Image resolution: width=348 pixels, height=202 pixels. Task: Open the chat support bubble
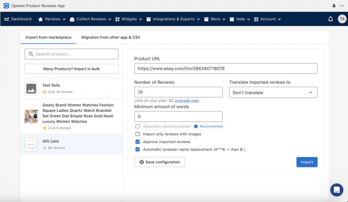(337, 190)
